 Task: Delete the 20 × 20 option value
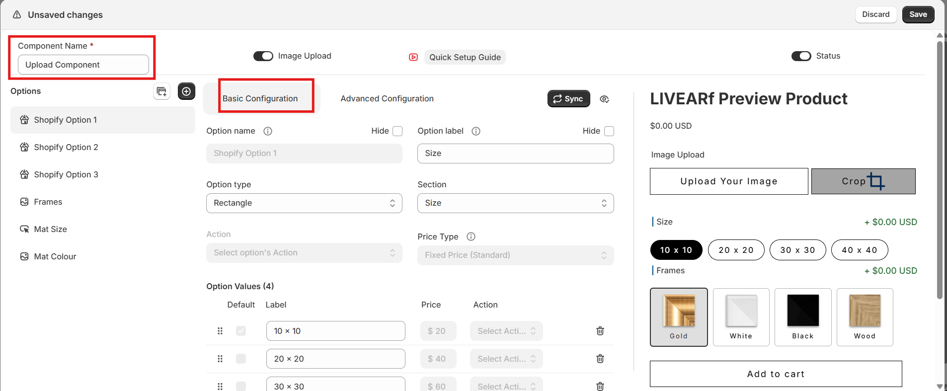tap(600, 359)
